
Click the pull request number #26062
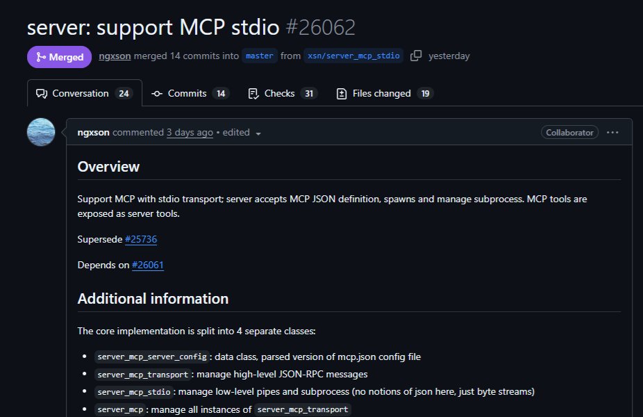tap(320, 28)
